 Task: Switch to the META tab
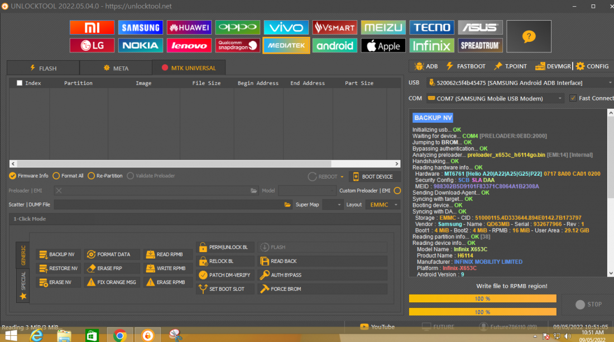(x=116, y=68)
